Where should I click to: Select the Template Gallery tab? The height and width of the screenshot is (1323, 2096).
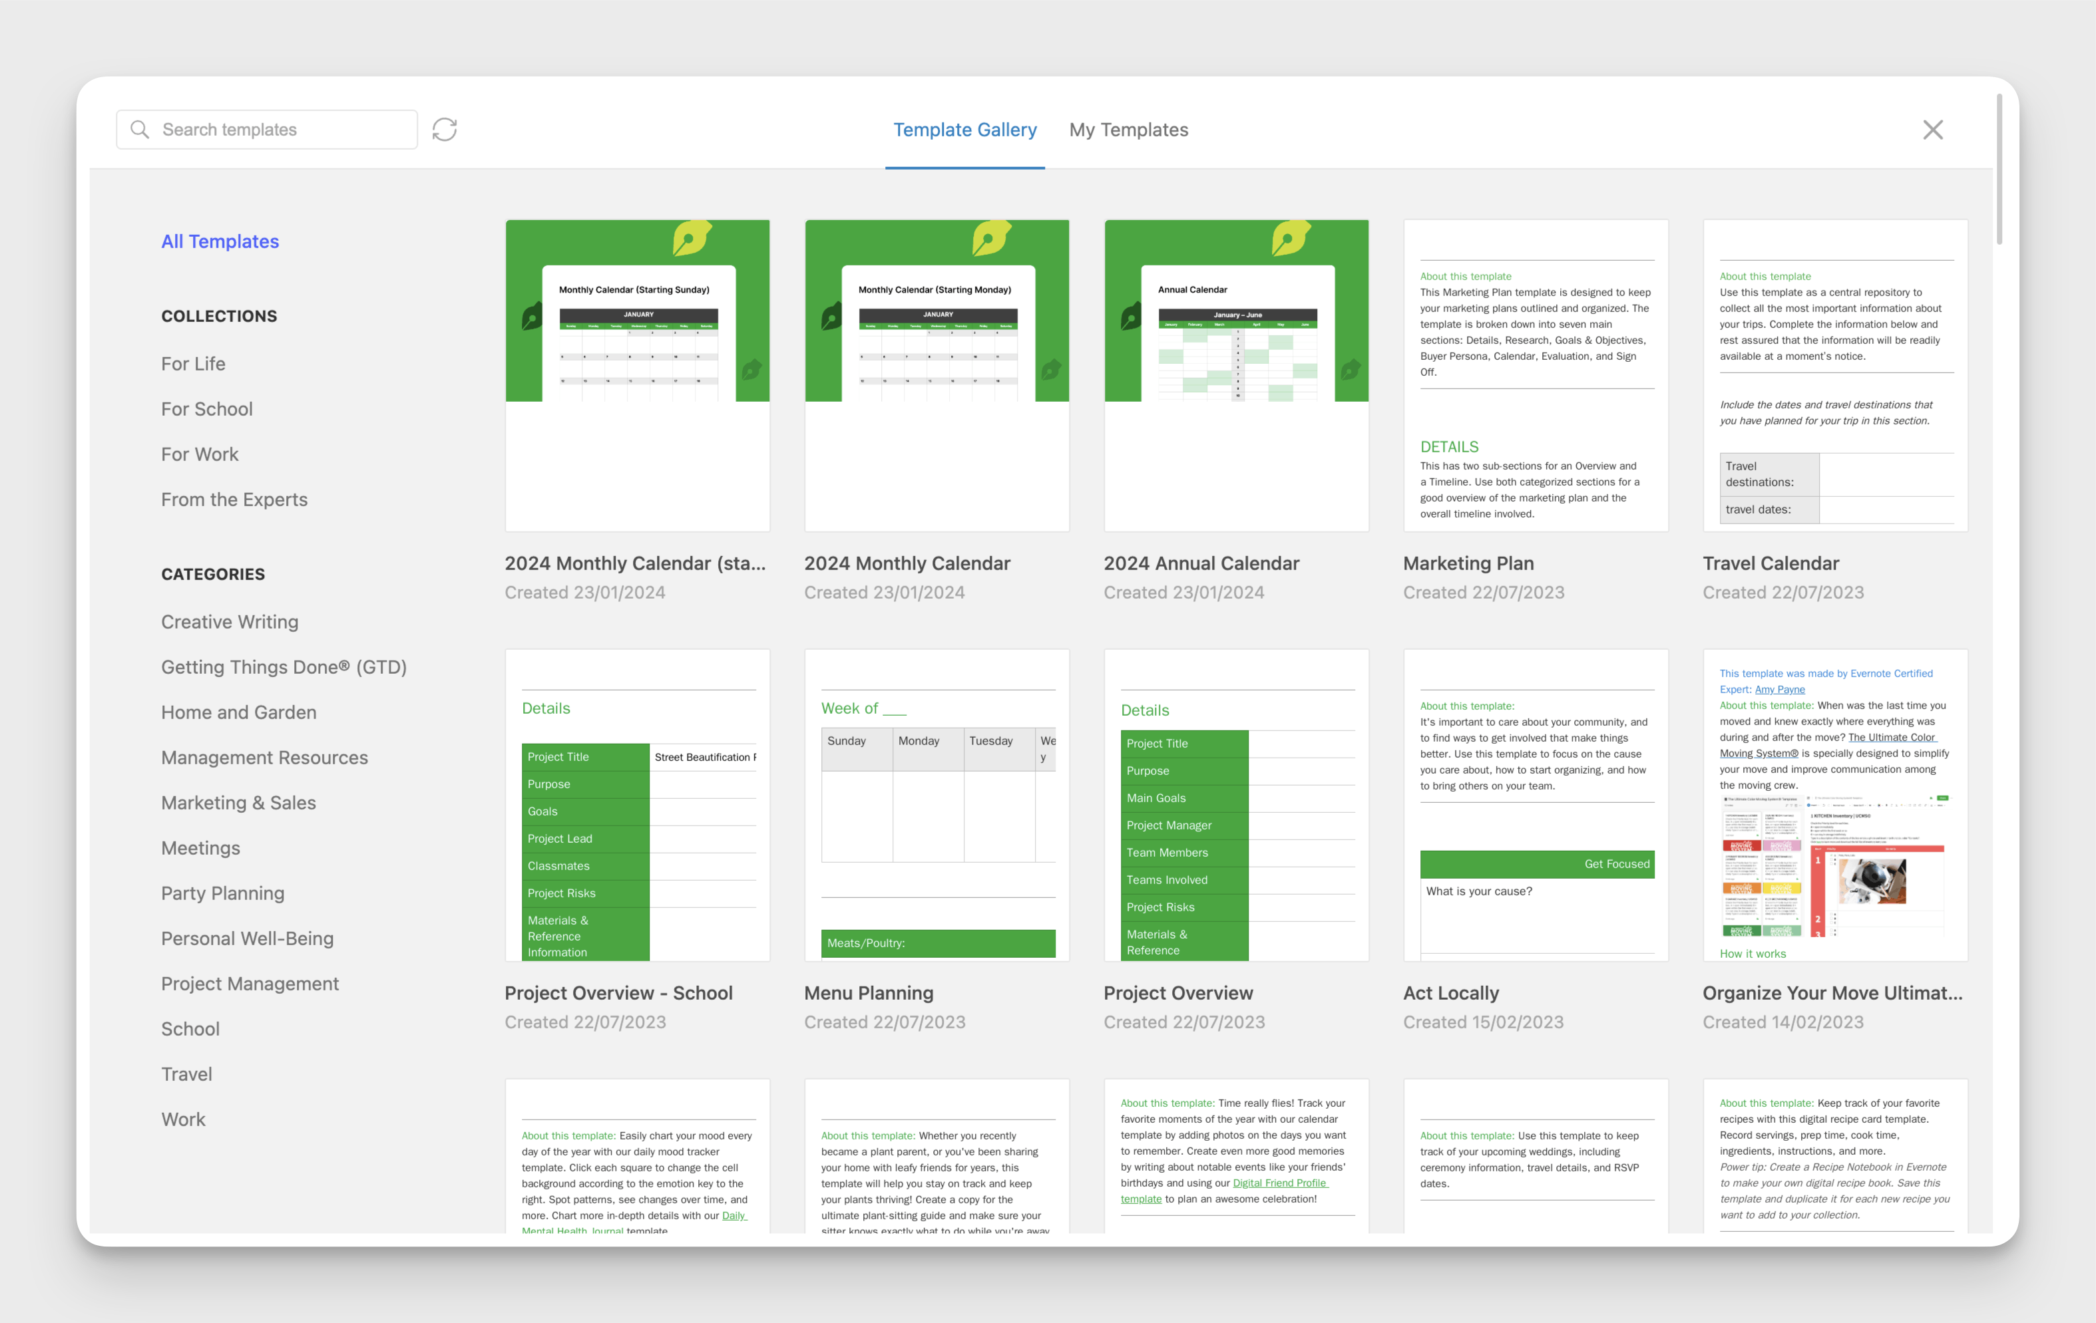964,129
